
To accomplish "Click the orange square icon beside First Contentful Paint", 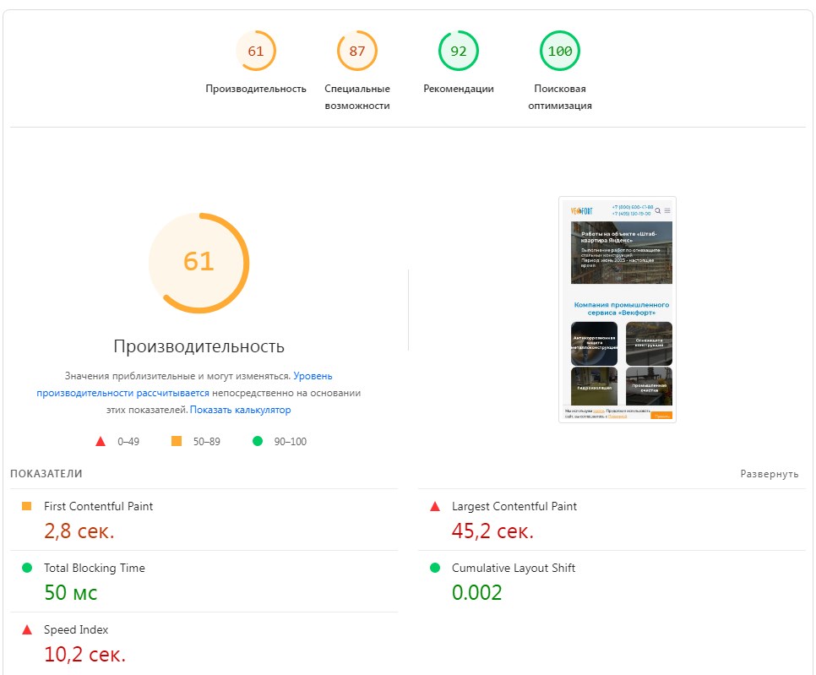I will tap(27, 506).
